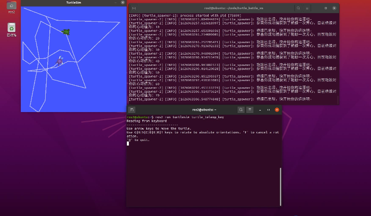This screenshot has height=216, width=371.
Task: Close the turtle_battle_ws terminal window
Action: 334,8
